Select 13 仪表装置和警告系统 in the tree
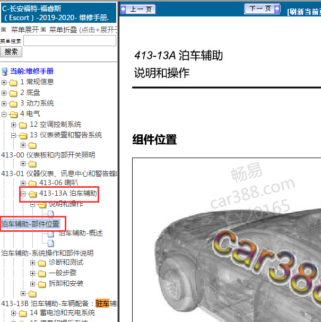 66,135
